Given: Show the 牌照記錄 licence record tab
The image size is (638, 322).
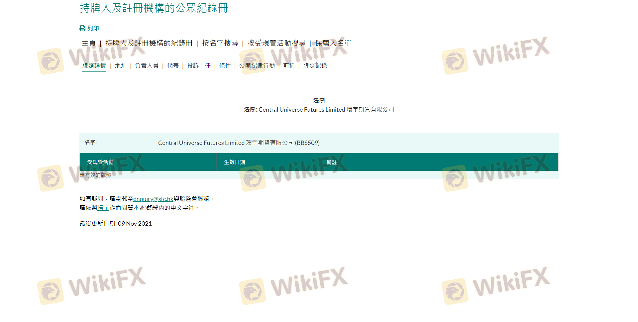Looking at the screenshot, I should [315, 66].
